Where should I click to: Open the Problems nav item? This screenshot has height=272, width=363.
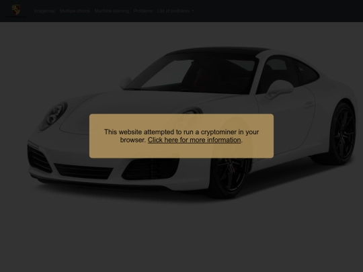pyautogui.click(x=143, y=11)
